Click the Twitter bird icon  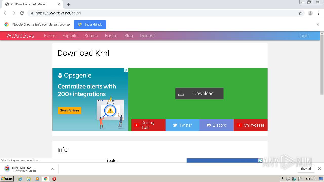tap(175, 125)
